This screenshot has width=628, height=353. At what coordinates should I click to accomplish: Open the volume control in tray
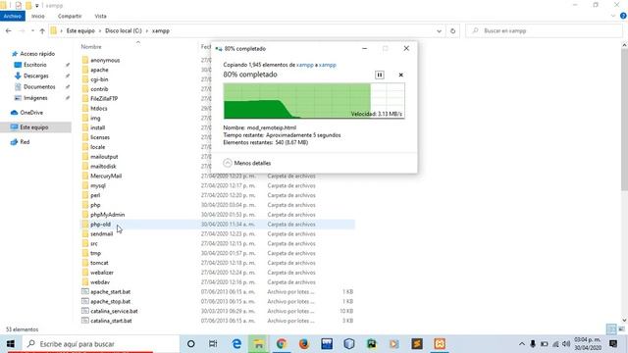(x=566, y=344)
